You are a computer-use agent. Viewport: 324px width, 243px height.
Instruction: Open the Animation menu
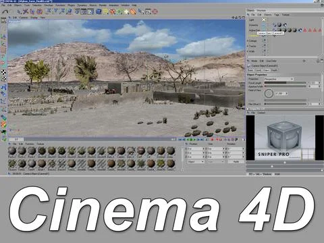(114, 5)
